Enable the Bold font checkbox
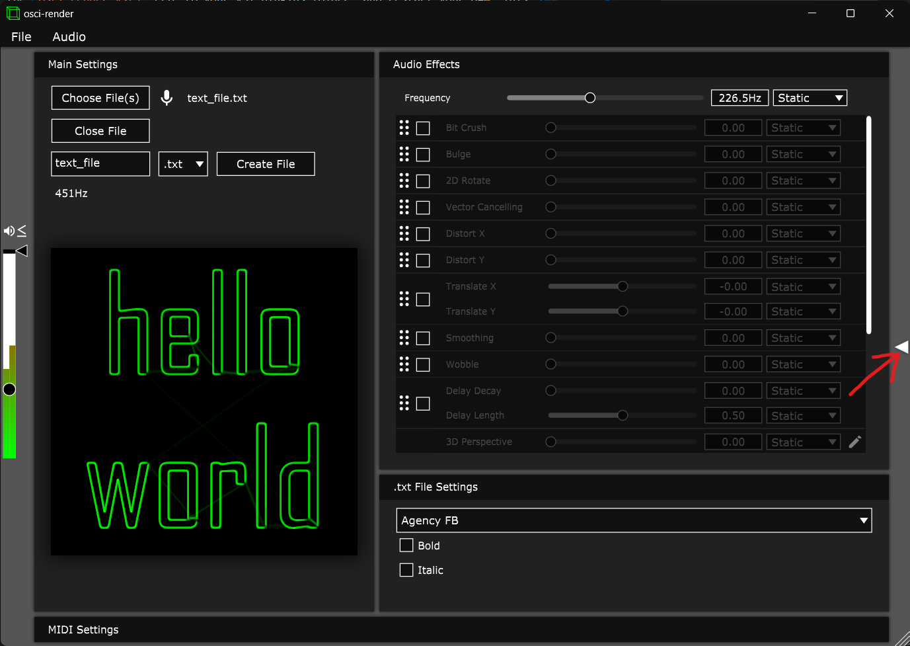 (x=406, y=545)
